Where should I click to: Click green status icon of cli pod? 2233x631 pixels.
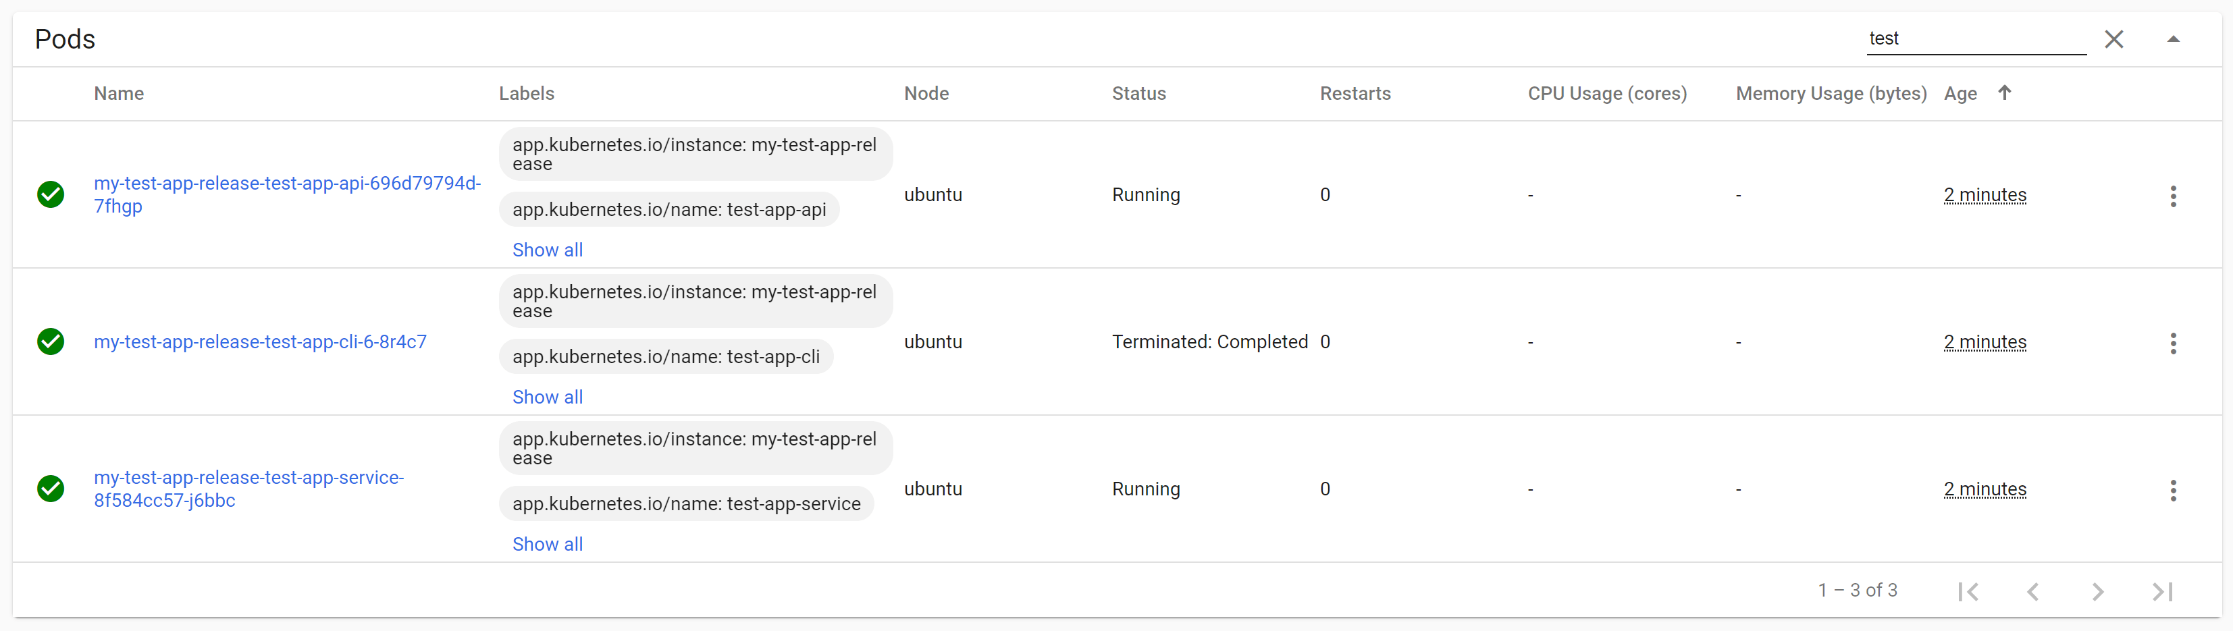51,341
